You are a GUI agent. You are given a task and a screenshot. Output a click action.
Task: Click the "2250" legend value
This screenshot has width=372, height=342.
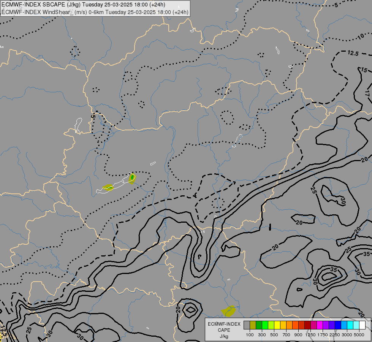(x=335, y=335)
